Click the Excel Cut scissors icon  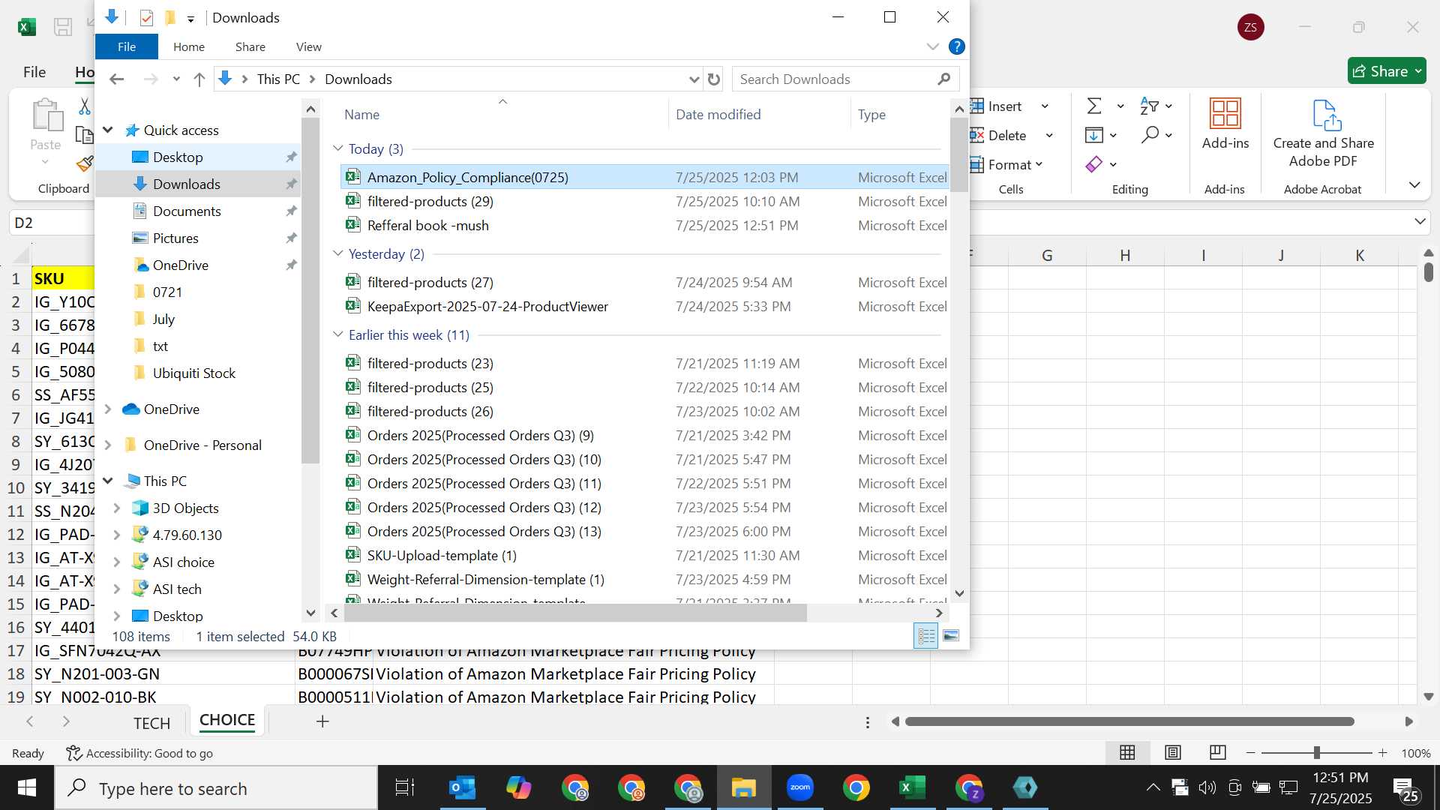click(85, 106)
